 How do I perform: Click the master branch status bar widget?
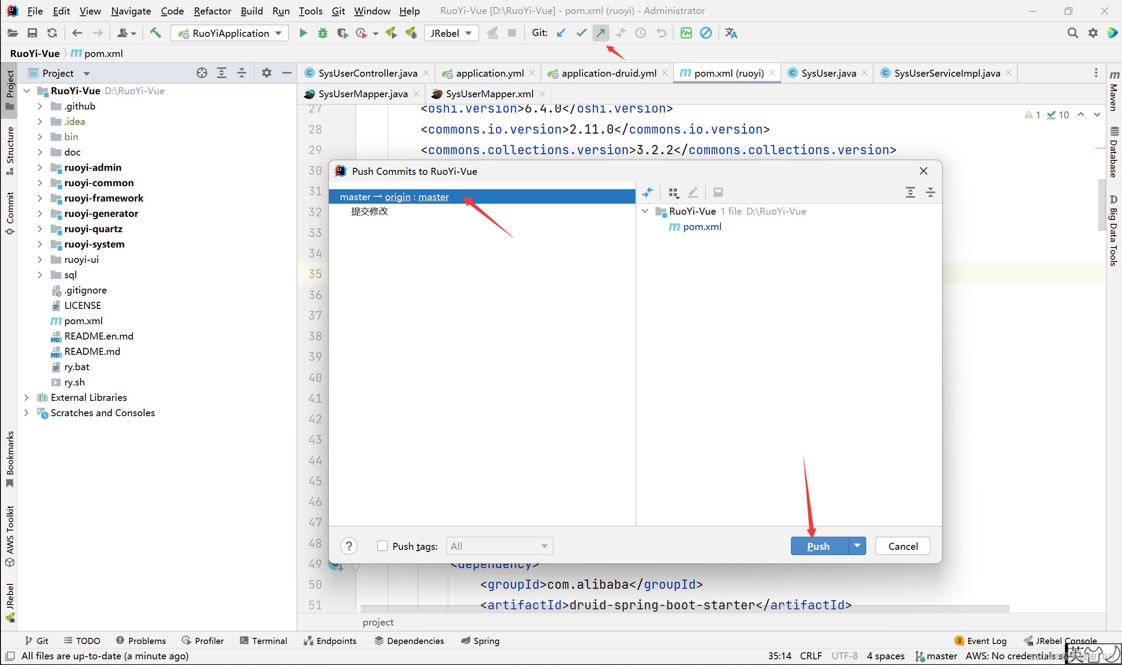pos(937,656)
